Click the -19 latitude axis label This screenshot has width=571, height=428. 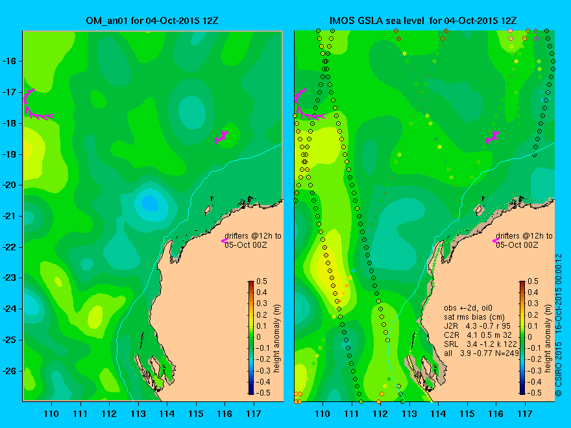pyautogui.click(x=9, y=154)
